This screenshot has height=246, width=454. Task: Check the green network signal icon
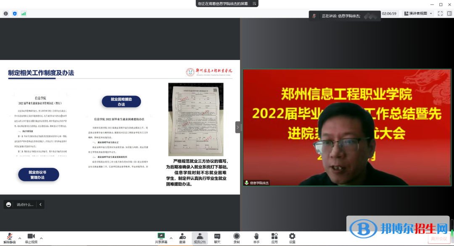pyautogui.click(x=24, y=13)
